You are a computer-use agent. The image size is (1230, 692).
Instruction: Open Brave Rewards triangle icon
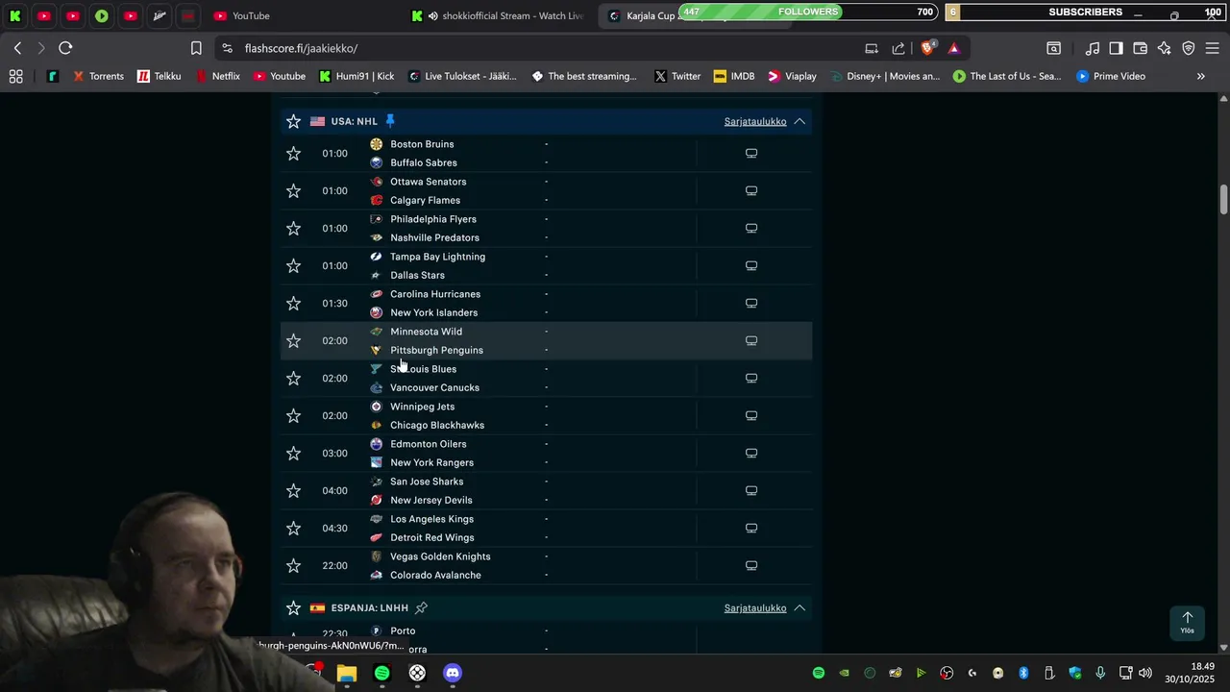click(x=954, y=48)
